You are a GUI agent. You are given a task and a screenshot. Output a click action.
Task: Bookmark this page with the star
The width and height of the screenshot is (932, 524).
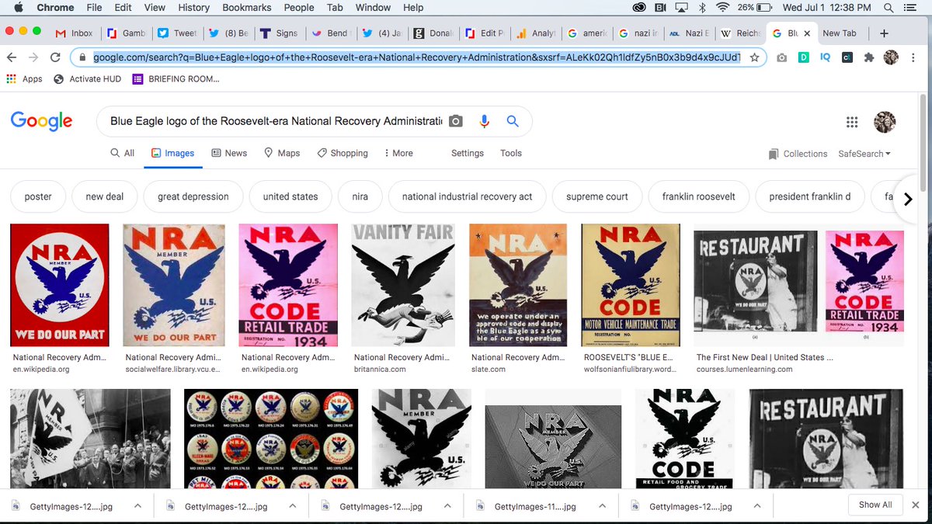point(754,57)
